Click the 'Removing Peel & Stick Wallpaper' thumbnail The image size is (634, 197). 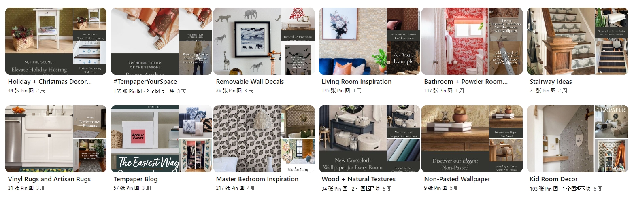[x=196, y=58]
